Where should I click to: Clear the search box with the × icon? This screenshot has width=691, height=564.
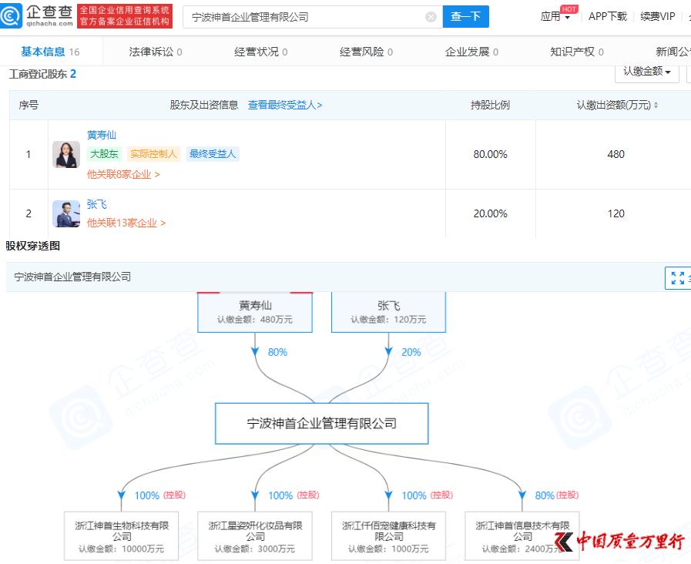(x=431, y=16)
